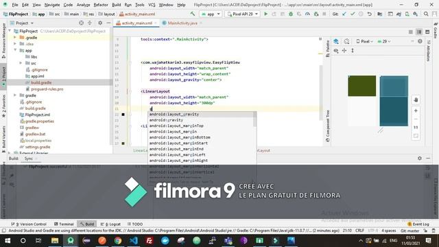The height and width of the screenshot is (247, 439).
Task: Open Chrome from the taskbar
Action: coord(118,241)
